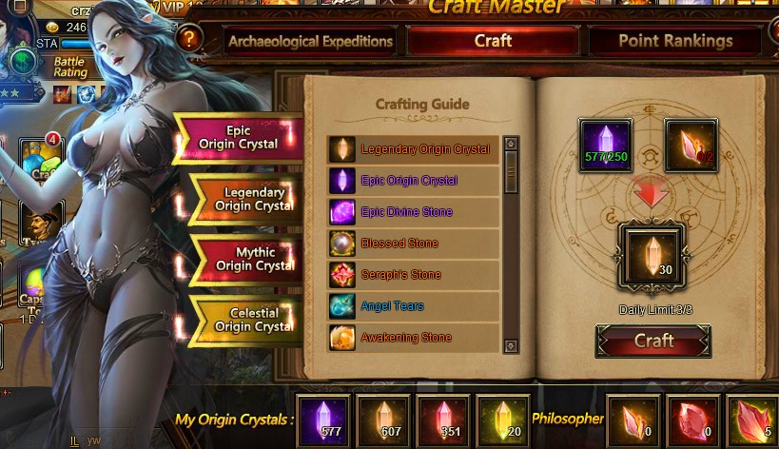Click the scroll up arrow in Crafting Guide
Screen dimensions: 779x449
tap(511, 144)
